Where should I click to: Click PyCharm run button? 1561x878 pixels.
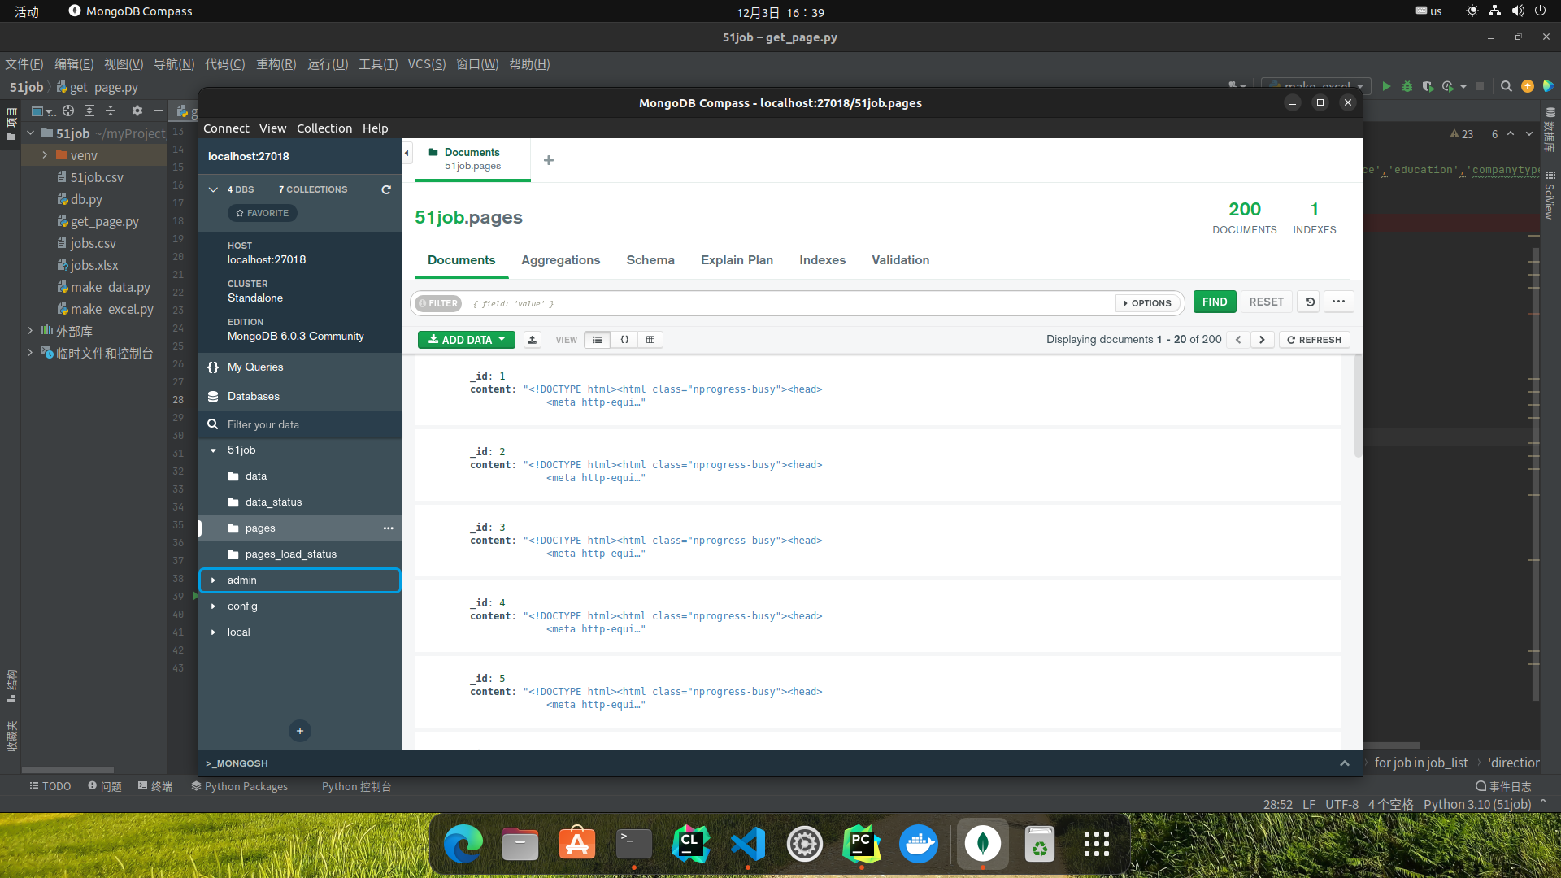point(1386,86)
